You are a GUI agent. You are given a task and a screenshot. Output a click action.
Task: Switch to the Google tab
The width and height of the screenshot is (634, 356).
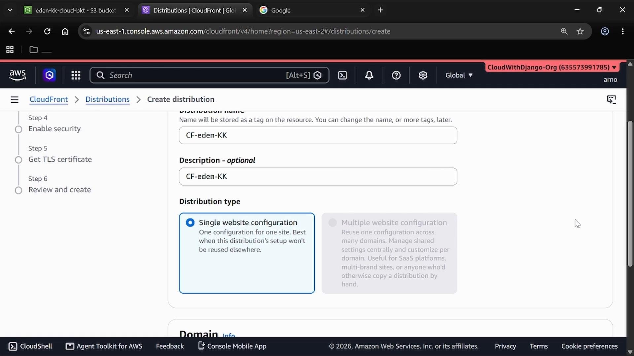(312, 10)
